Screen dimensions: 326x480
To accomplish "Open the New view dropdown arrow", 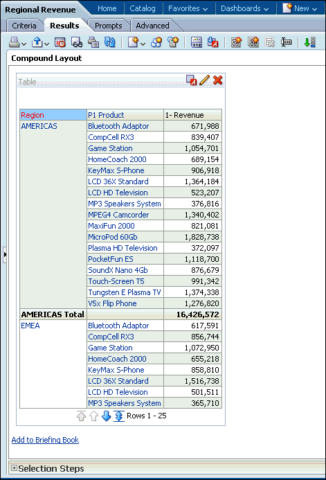I will [143, 44].
